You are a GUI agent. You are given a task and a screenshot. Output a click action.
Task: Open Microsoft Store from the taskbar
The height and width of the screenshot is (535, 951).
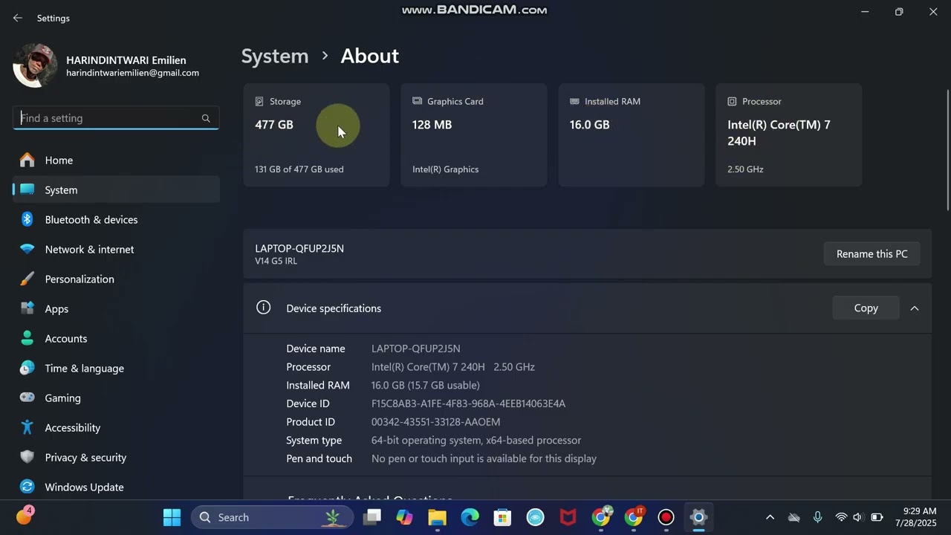(502, 517)
